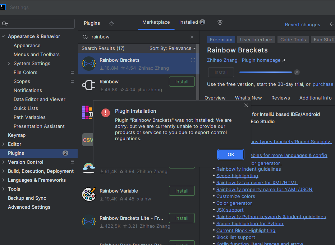The image size is (335, 245).
Task: Open the Zhihao Zhang vendor link
Action: (222, 60)
